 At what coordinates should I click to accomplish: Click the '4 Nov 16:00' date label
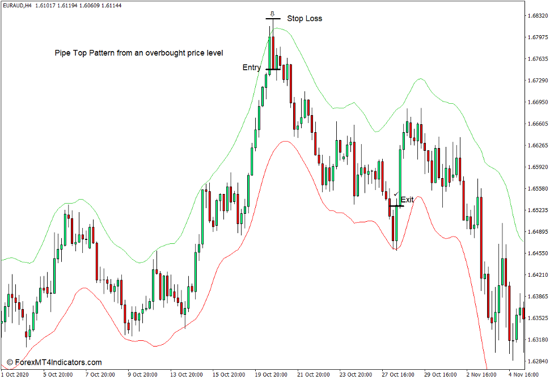click(x=524, y=374)
